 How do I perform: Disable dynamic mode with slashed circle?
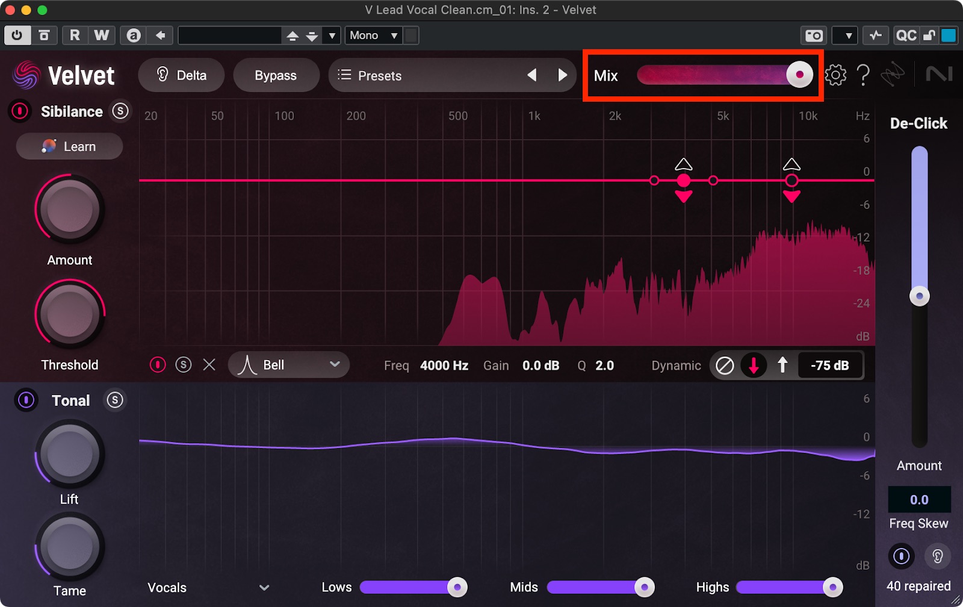point(725,365)
